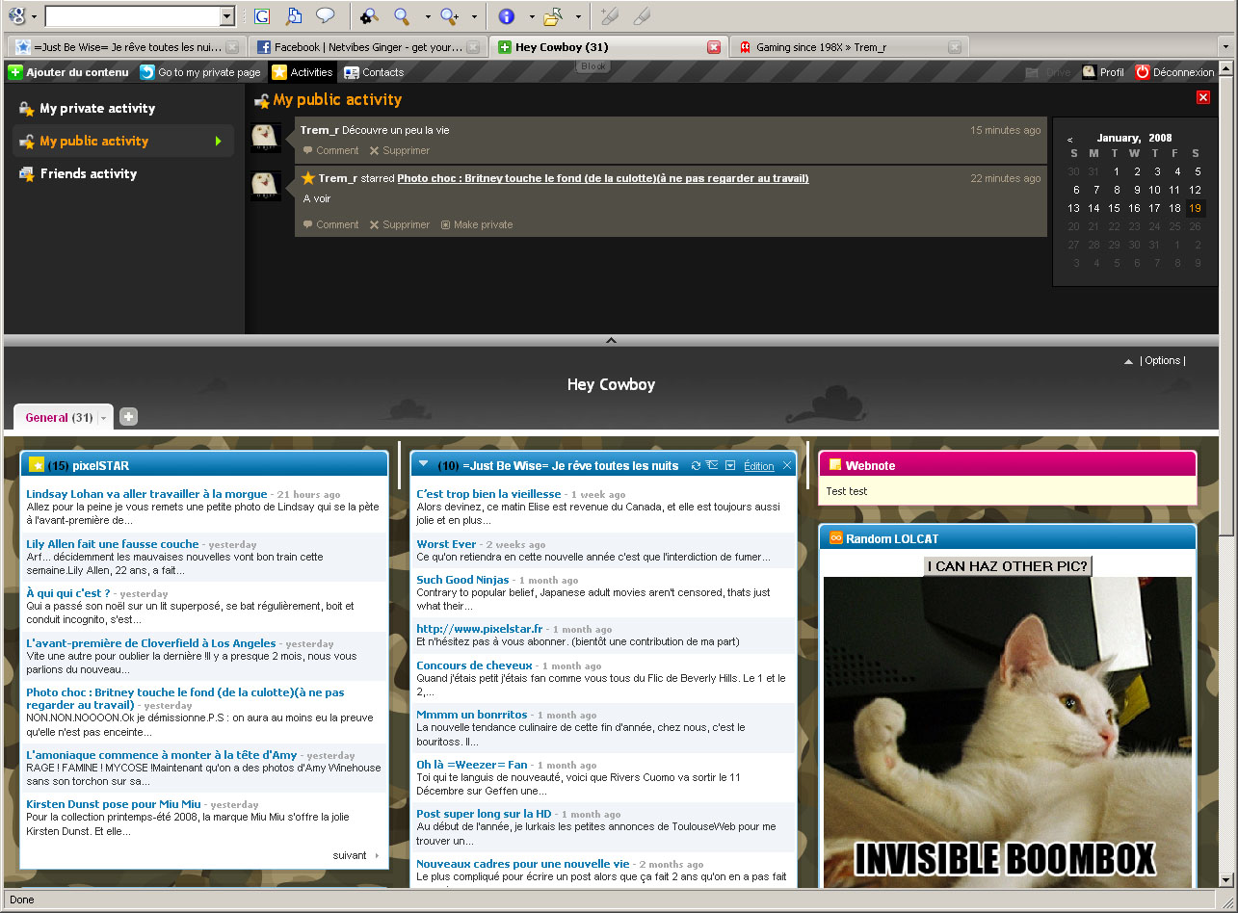This screenshot has height=913, width=1238.
Task: Click the Google toolbar search field
Action: click(x=133, y=16)
